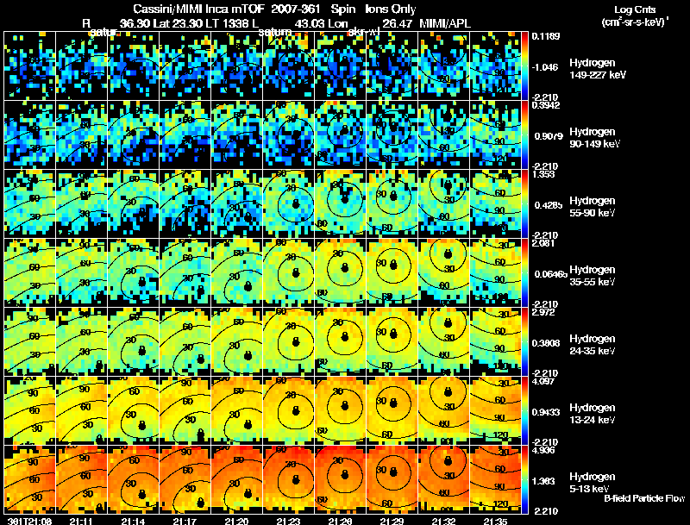This screenshot has height=525, width=690.
Task: Click the 0.1189 color scale maximum
Action: [x=545, y=36]
